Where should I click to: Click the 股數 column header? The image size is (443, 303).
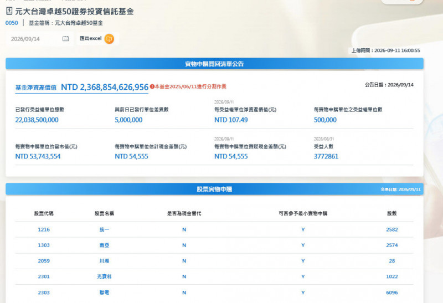(392, 213)
